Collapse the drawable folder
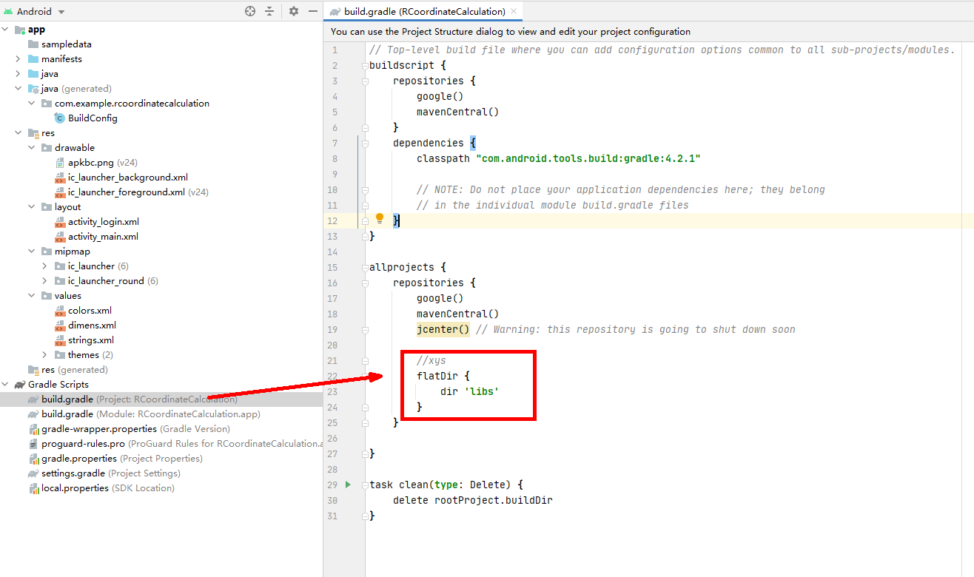 [32, 148]
